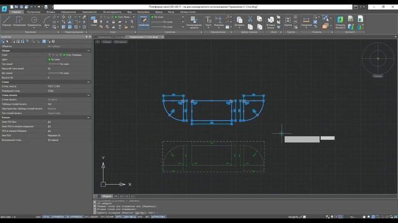398x223 pixels.
Task: Click the Стиль текста value field in Properties
Action: click(x=68, y=86)
